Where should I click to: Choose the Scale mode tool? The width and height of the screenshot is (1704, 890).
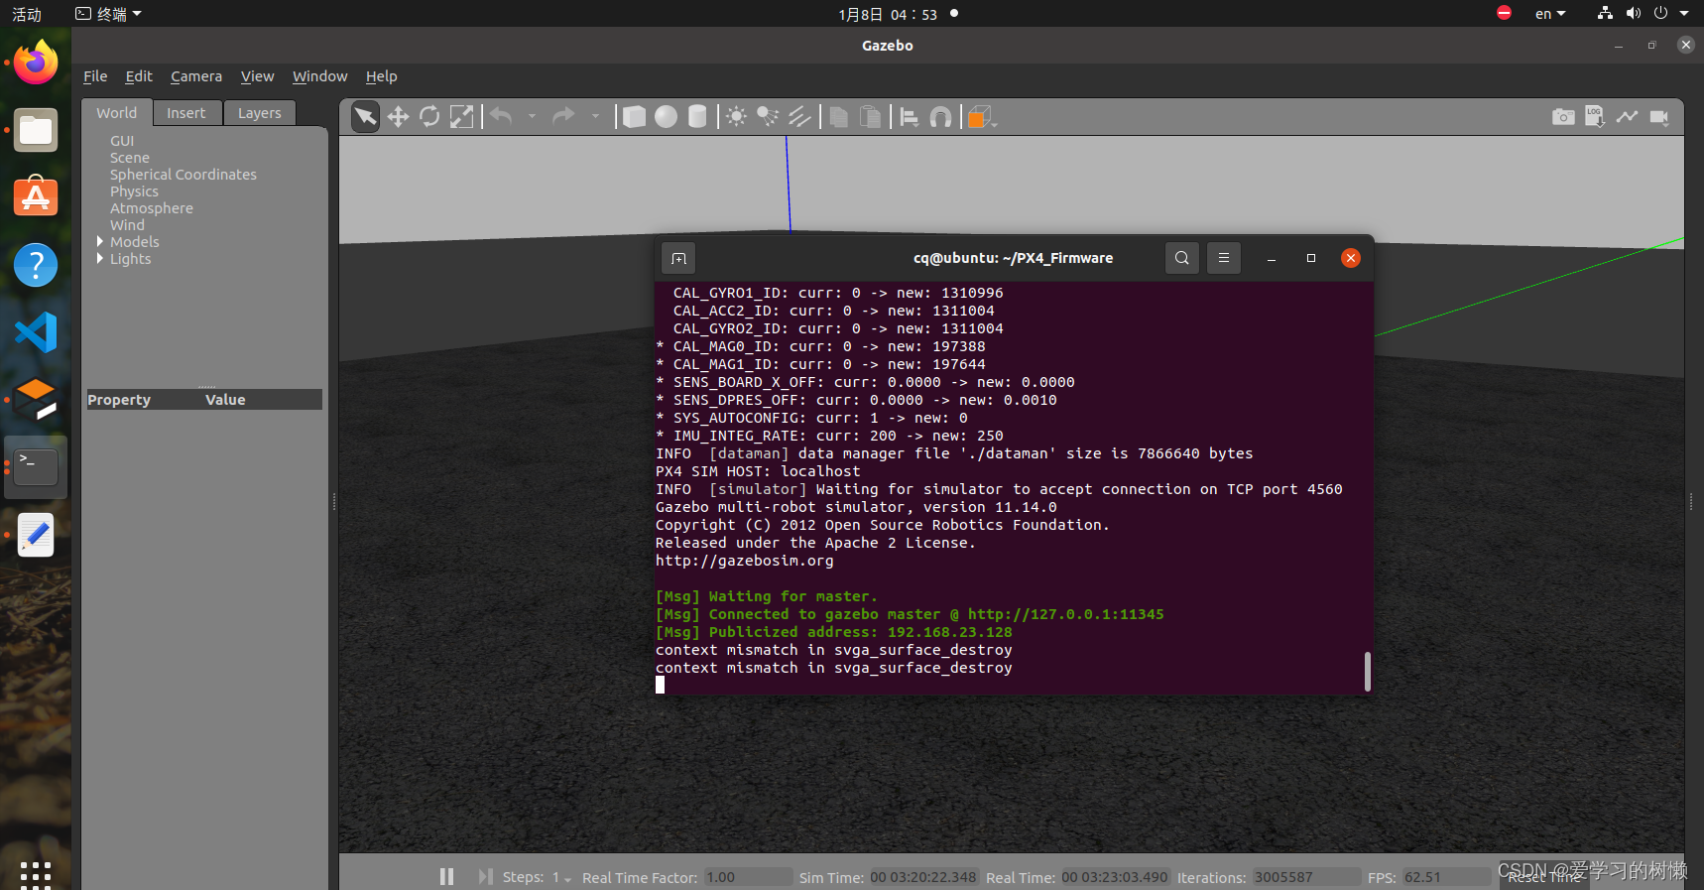pyautogui.click(x=461, y=117)
